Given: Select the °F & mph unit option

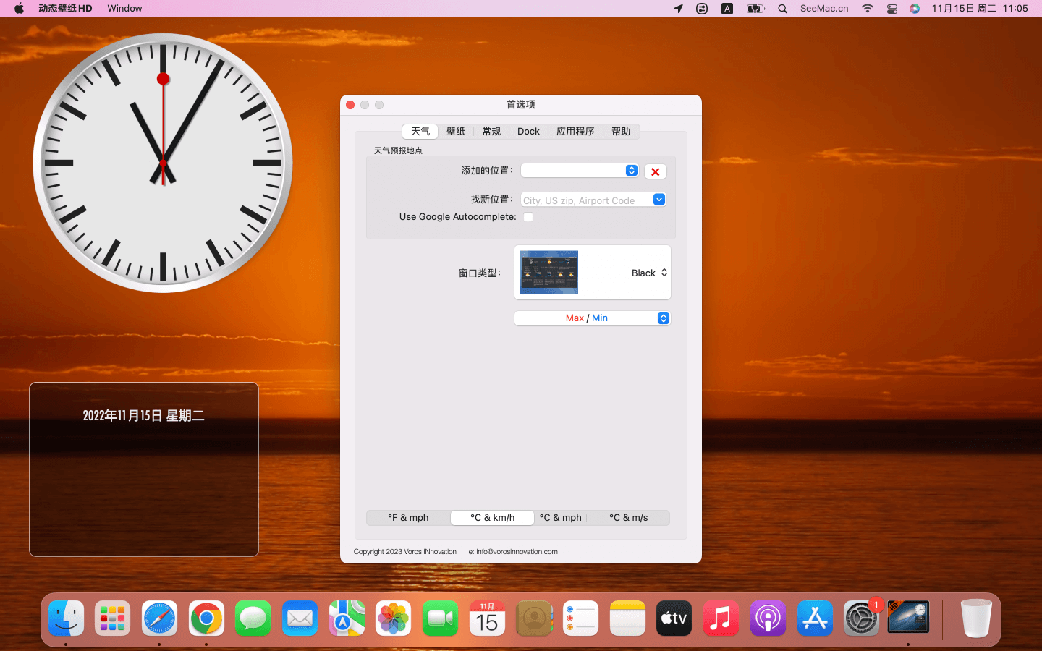Looking at the screenshot, I should (408, 518).
